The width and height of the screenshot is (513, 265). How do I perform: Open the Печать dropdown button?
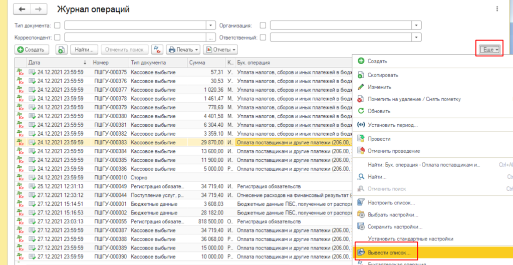pos(183,50)
